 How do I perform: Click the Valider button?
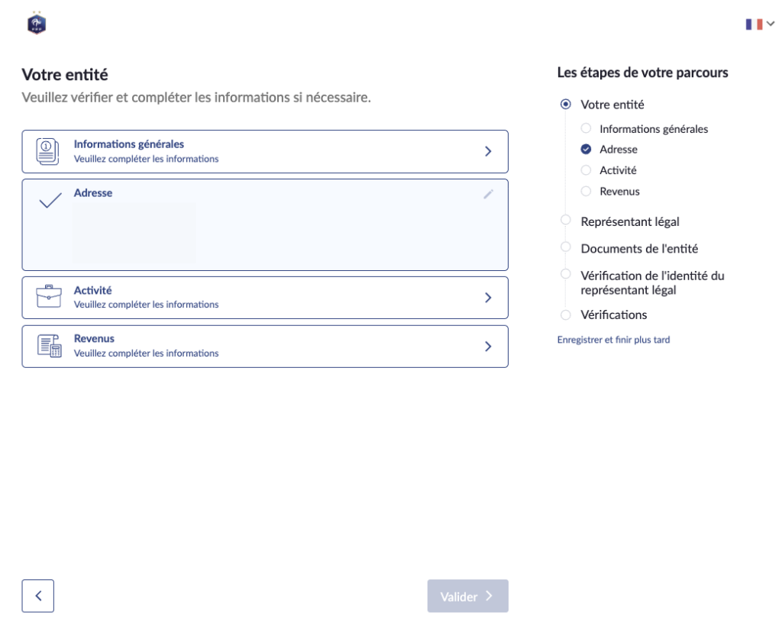pos(468,595)
